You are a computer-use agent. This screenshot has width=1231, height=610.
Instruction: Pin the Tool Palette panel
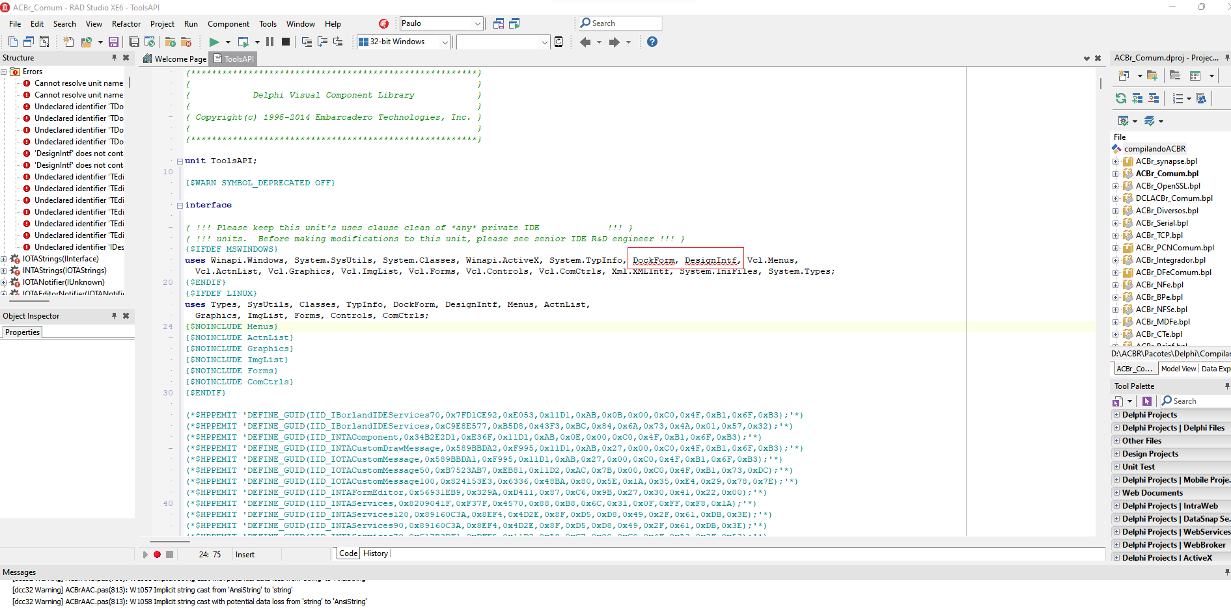(1227, 386)
